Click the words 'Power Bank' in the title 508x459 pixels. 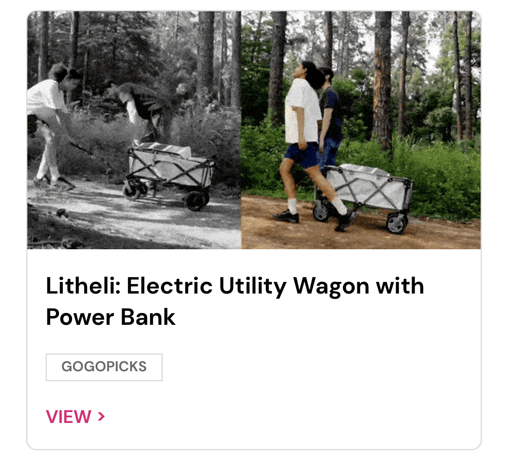click(110, 317)
